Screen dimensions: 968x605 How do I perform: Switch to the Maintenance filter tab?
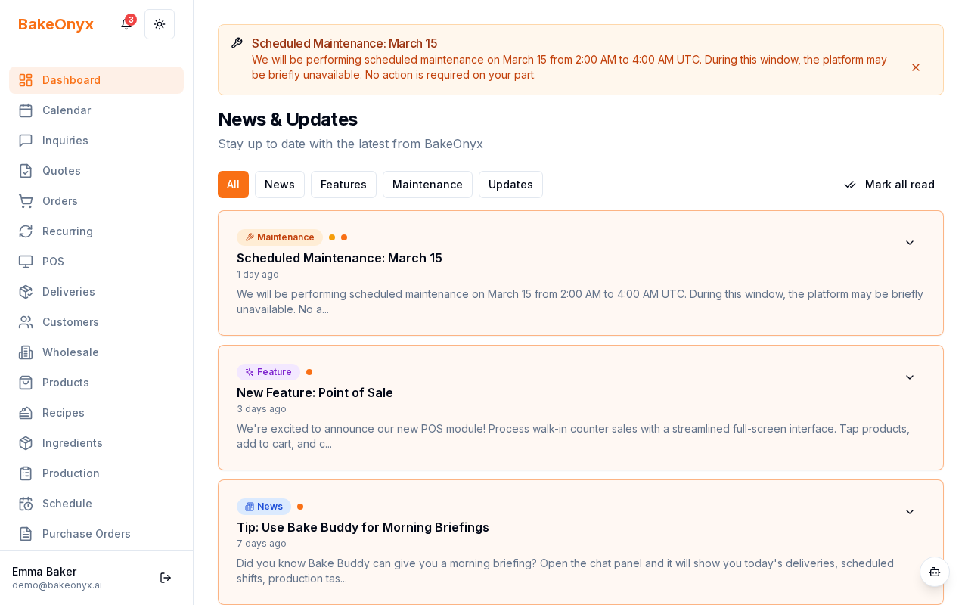[x=427, y=185]
